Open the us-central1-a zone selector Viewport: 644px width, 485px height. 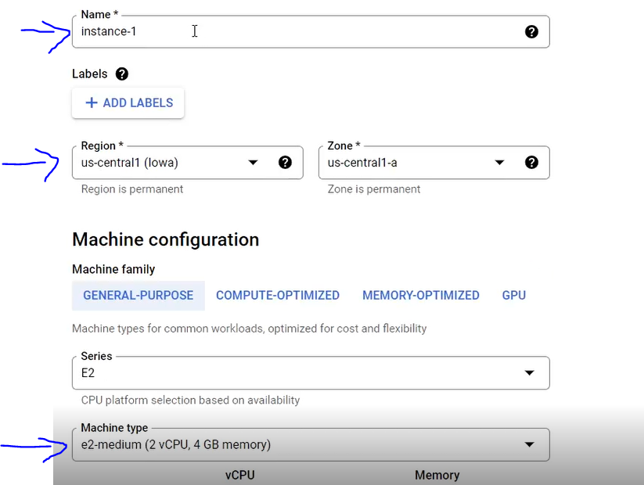click(434, 163)
